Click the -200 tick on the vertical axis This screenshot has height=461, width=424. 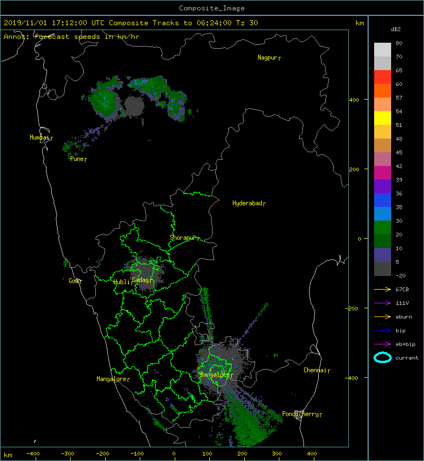[352, 308]
